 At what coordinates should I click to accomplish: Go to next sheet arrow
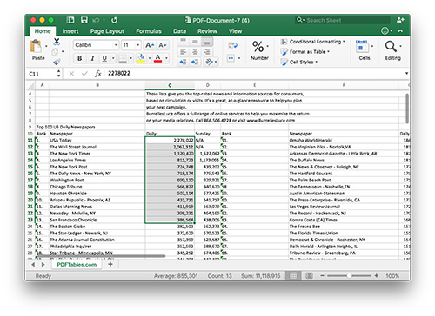tap(43, 264)
